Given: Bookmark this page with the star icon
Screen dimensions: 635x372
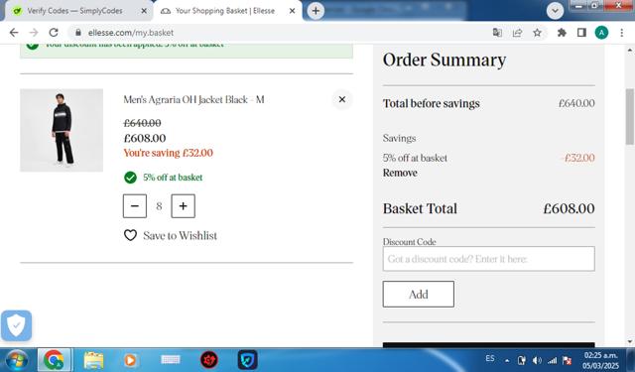Looking at the screenshot, I should 537,33.
